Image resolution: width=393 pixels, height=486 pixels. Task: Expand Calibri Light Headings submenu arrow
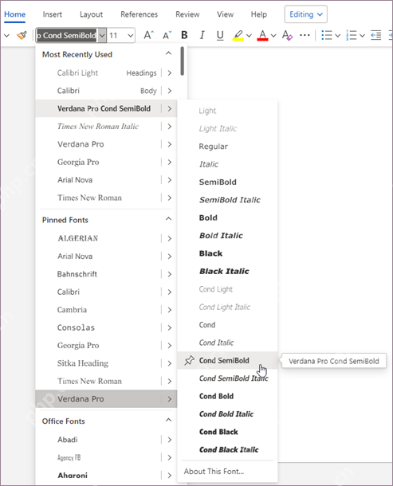(x=169, y=73)
